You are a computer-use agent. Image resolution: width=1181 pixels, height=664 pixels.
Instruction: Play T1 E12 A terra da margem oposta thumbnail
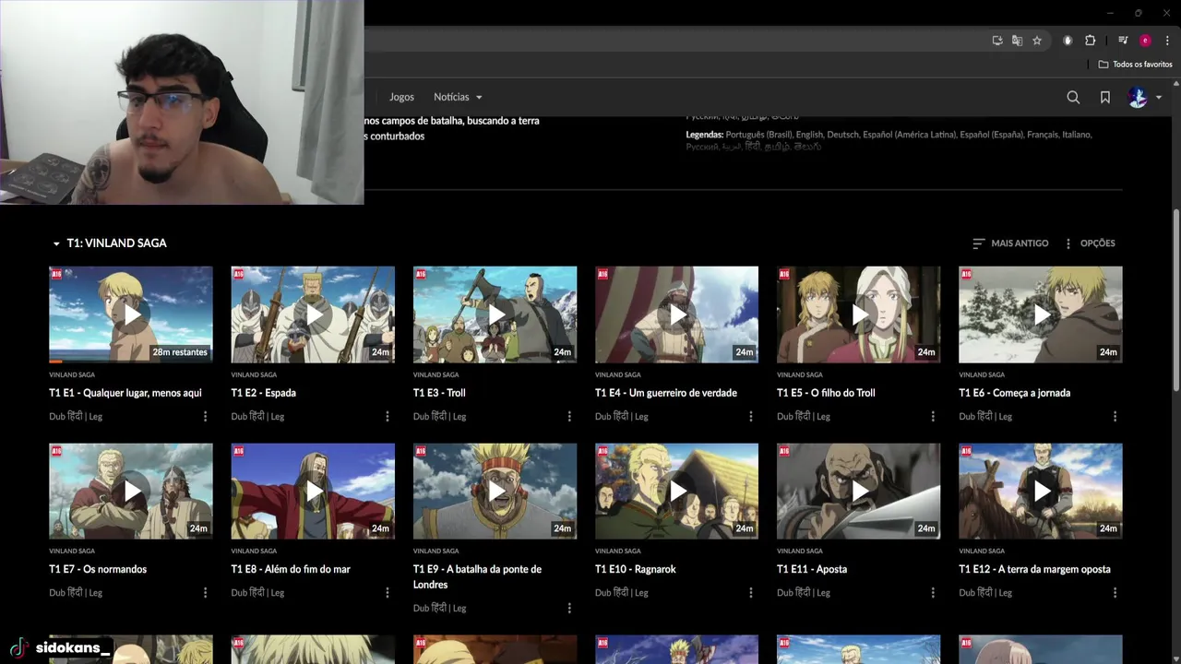point(1041,492)
